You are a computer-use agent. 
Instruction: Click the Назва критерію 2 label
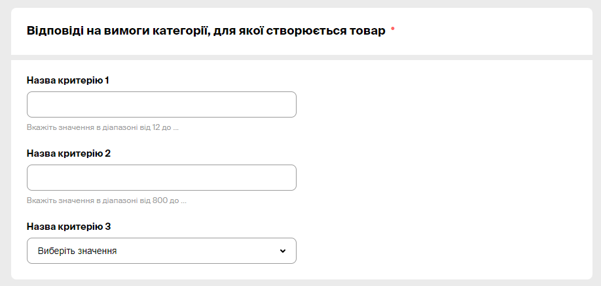click(x=69, y=153)
